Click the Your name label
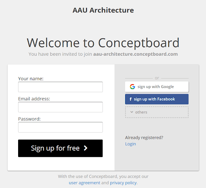Screen dimensions: 206x188 [x=31, y=79]
